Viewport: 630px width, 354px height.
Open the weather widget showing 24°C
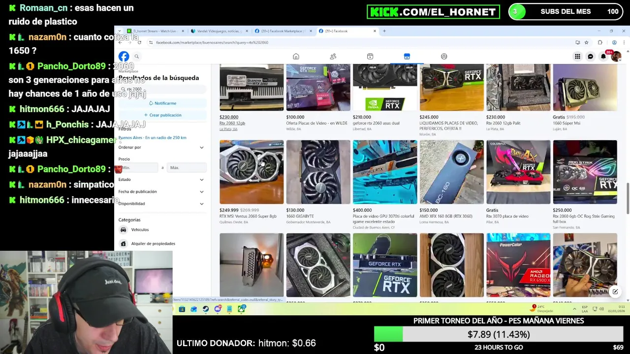point(542,309)
